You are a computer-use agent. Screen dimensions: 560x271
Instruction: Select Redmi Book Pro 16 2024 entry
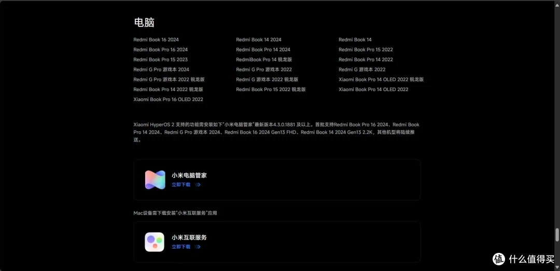(160, 50)
